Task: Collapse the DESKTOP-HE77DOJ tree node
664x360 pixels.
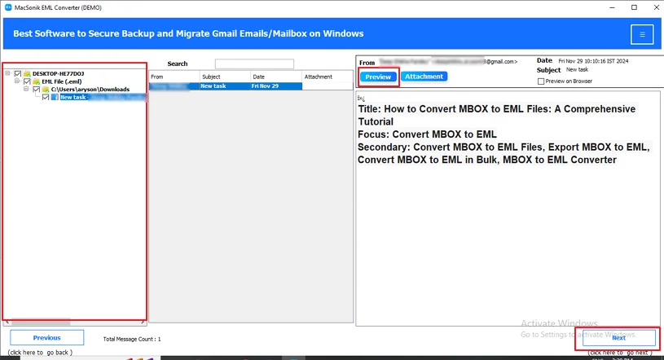Action: pyautogui.click(x=7, y=73)
